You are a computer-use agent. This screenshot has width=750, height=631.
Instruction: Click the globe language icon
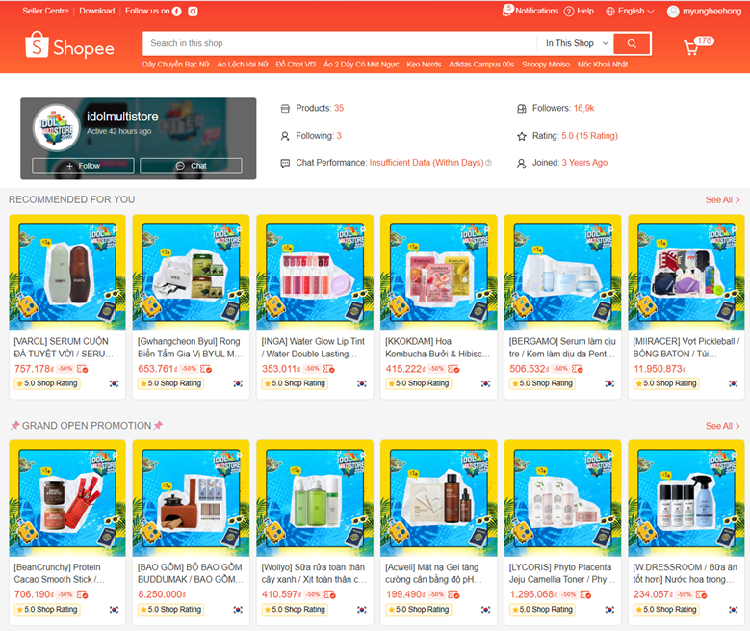(x=610, y=11)
